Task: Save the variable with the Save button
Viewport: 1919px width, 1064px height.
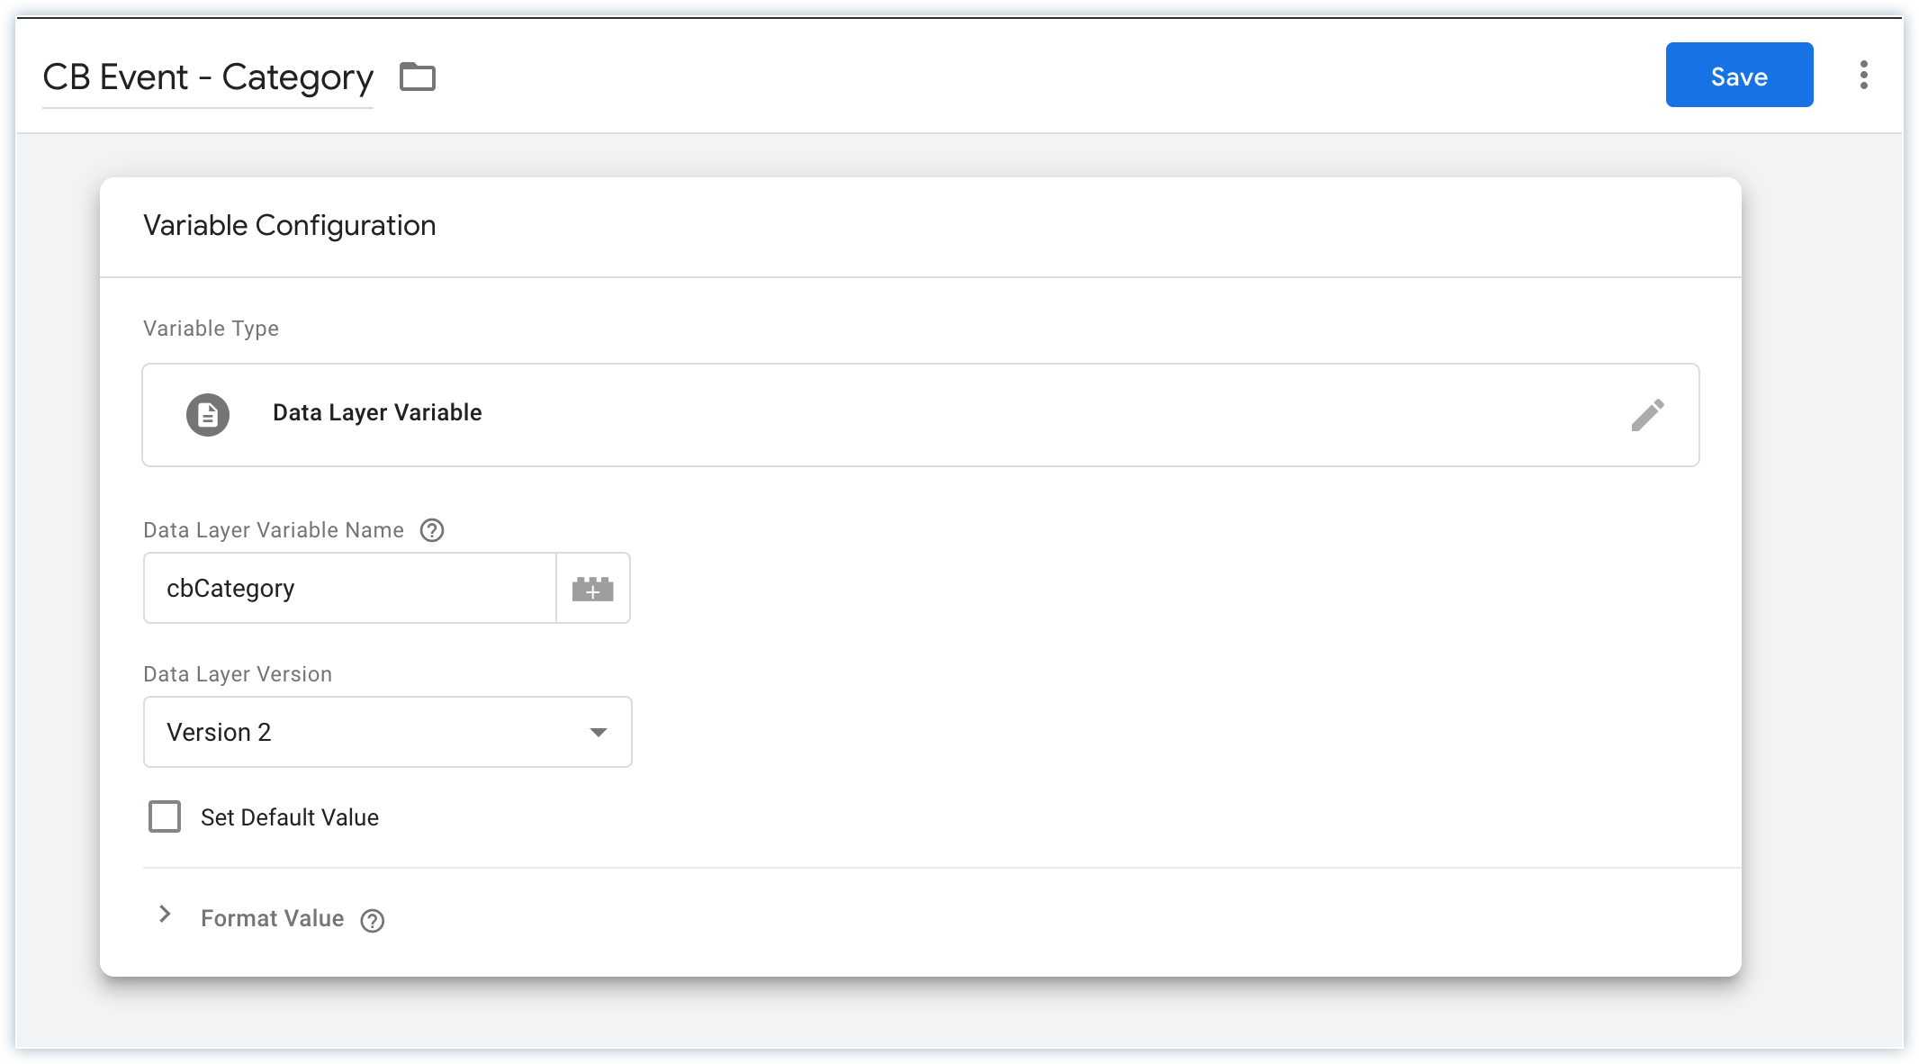Action: (x=1739, y=75)
